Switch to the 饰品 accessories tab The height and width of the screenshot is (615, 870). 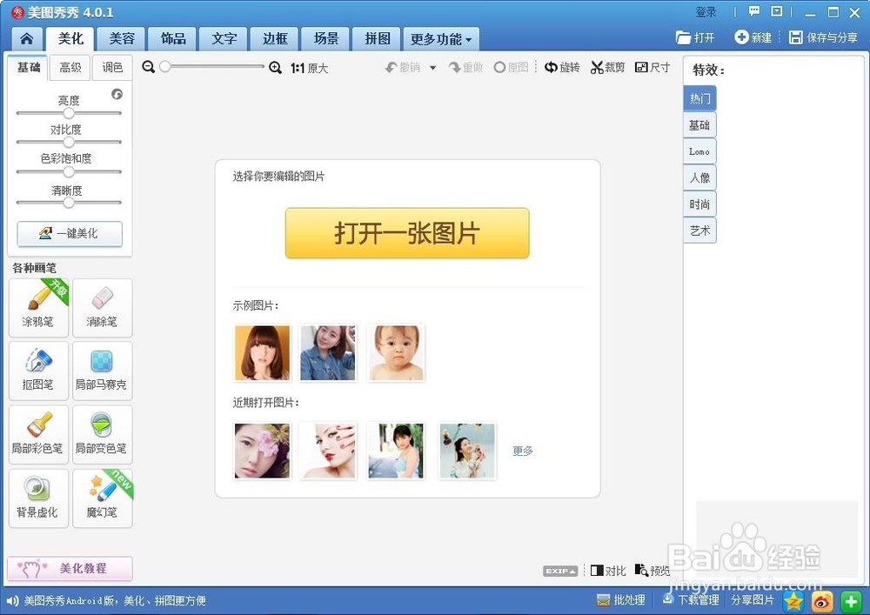click(x=173, y=38)
